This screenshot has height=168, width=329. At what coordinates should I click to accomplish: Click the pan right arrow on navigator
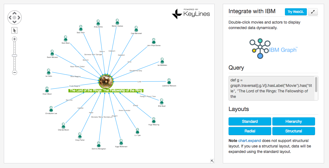(x=19, y=18)
